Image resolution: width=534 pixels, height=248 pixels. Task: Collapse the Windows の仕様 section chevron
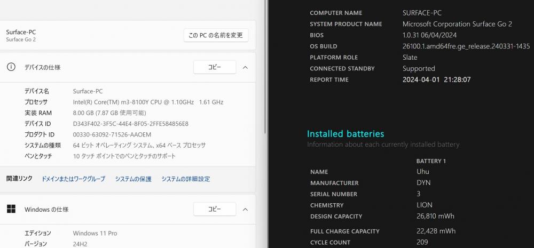point(245,209)
